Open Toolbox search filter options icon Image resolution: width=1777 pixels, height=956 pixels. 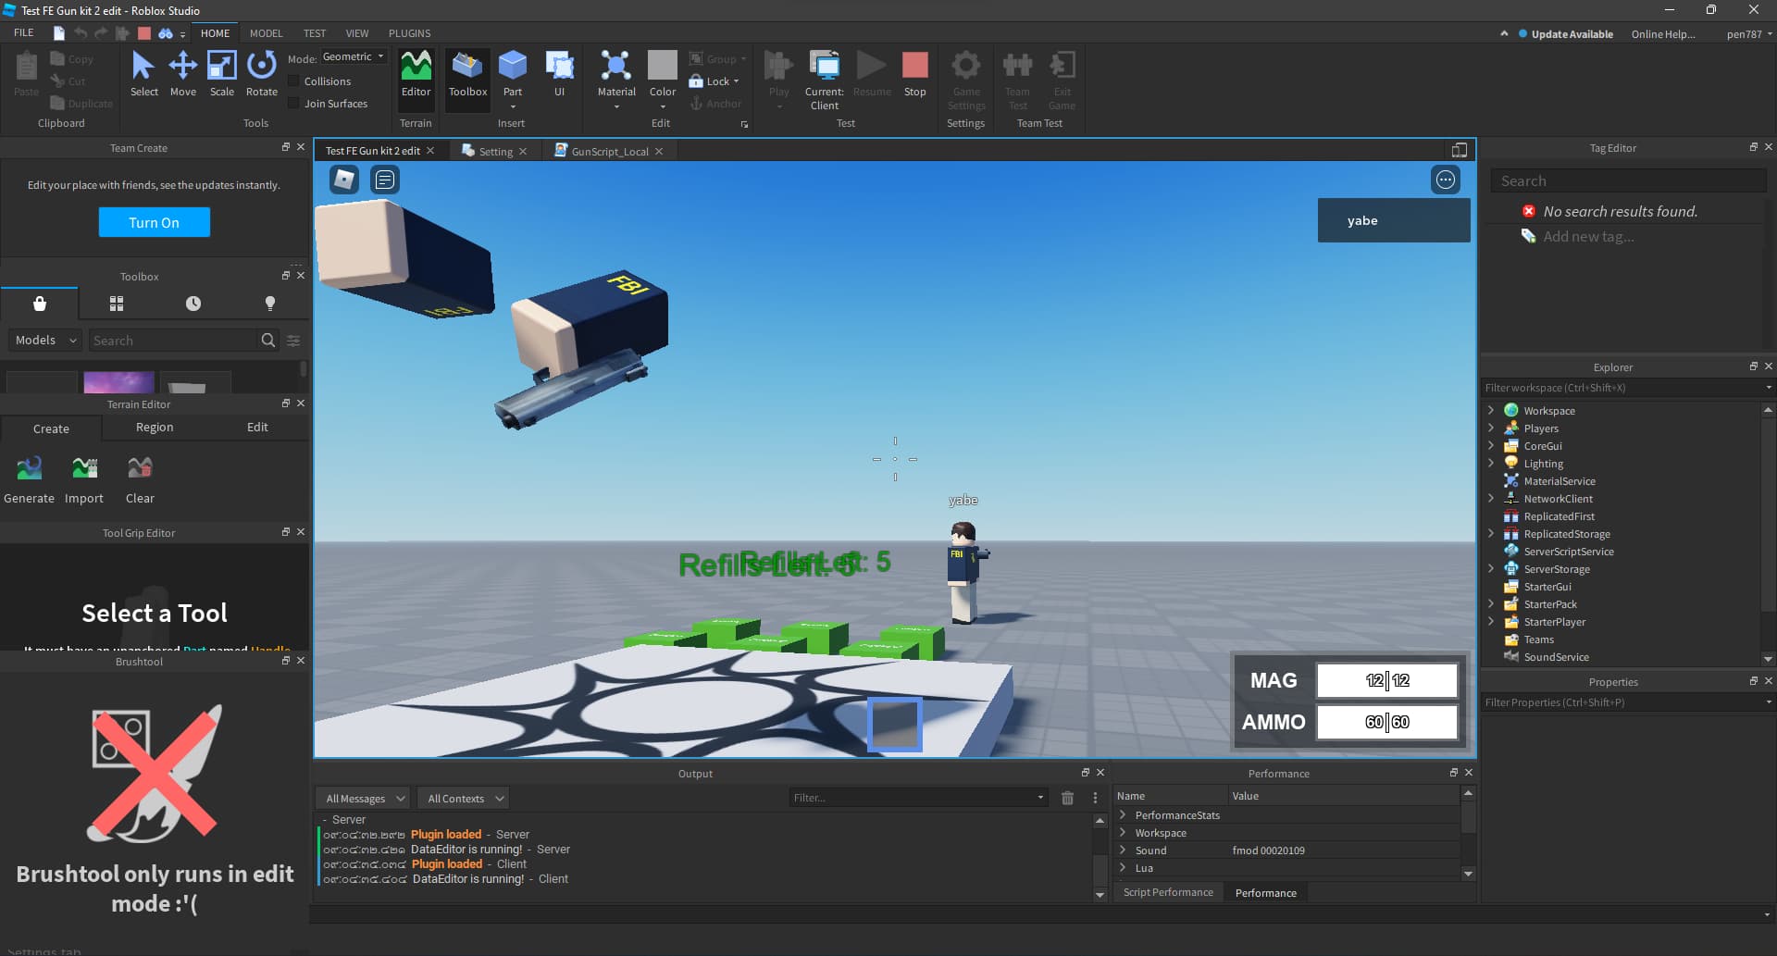[x=293, y=341]
